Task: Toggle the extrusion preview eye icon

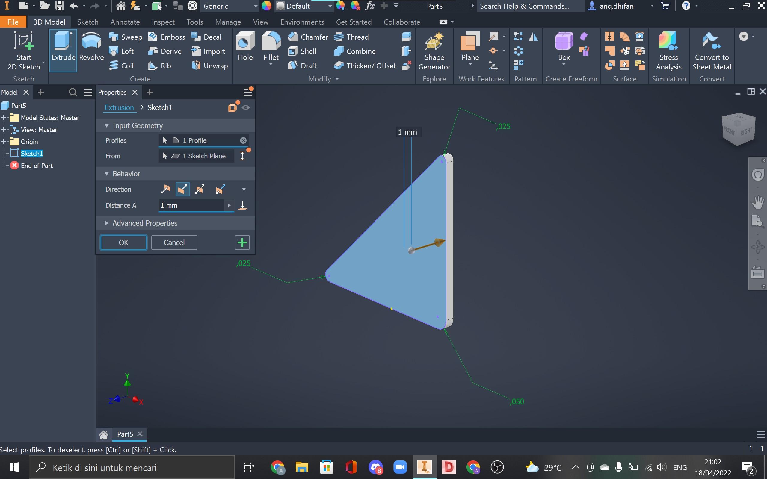Action: tap(246, 108)
